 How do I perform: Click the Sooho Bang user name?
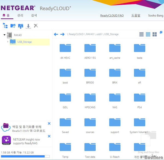tap(156, 16)
